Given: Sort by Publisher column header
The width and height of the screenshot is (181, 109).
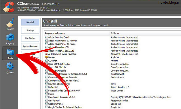Looking at the screenshot, I should pyautogui.click(x=115, y=33).
